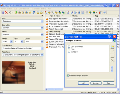Click the Delete action group X icon

click(113, 60)
